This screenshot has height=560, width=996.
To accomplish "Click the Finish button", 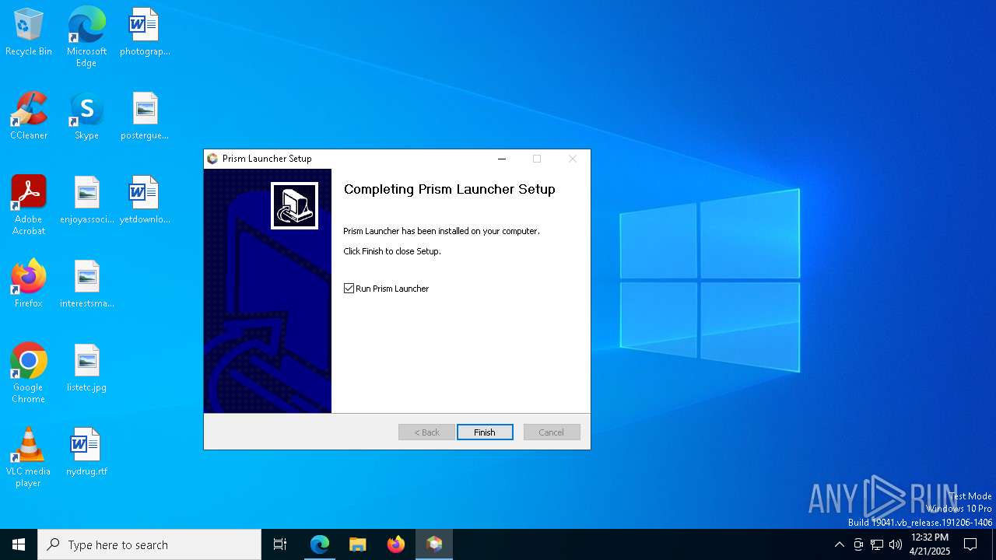I will [485, 432].
